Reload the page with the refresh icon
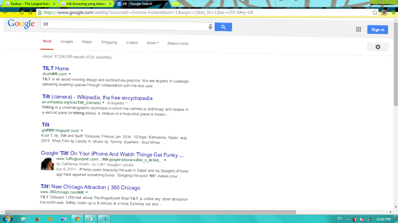 pyautogui.click(x=22, y=13)
